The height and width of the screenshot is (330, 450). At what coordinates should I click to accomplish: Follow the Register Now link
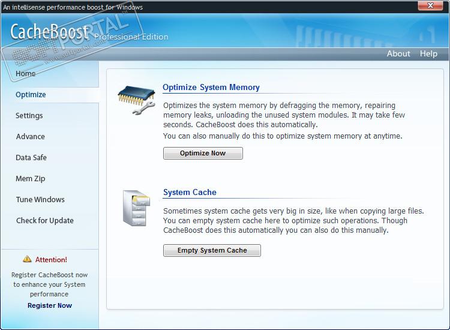50,305
